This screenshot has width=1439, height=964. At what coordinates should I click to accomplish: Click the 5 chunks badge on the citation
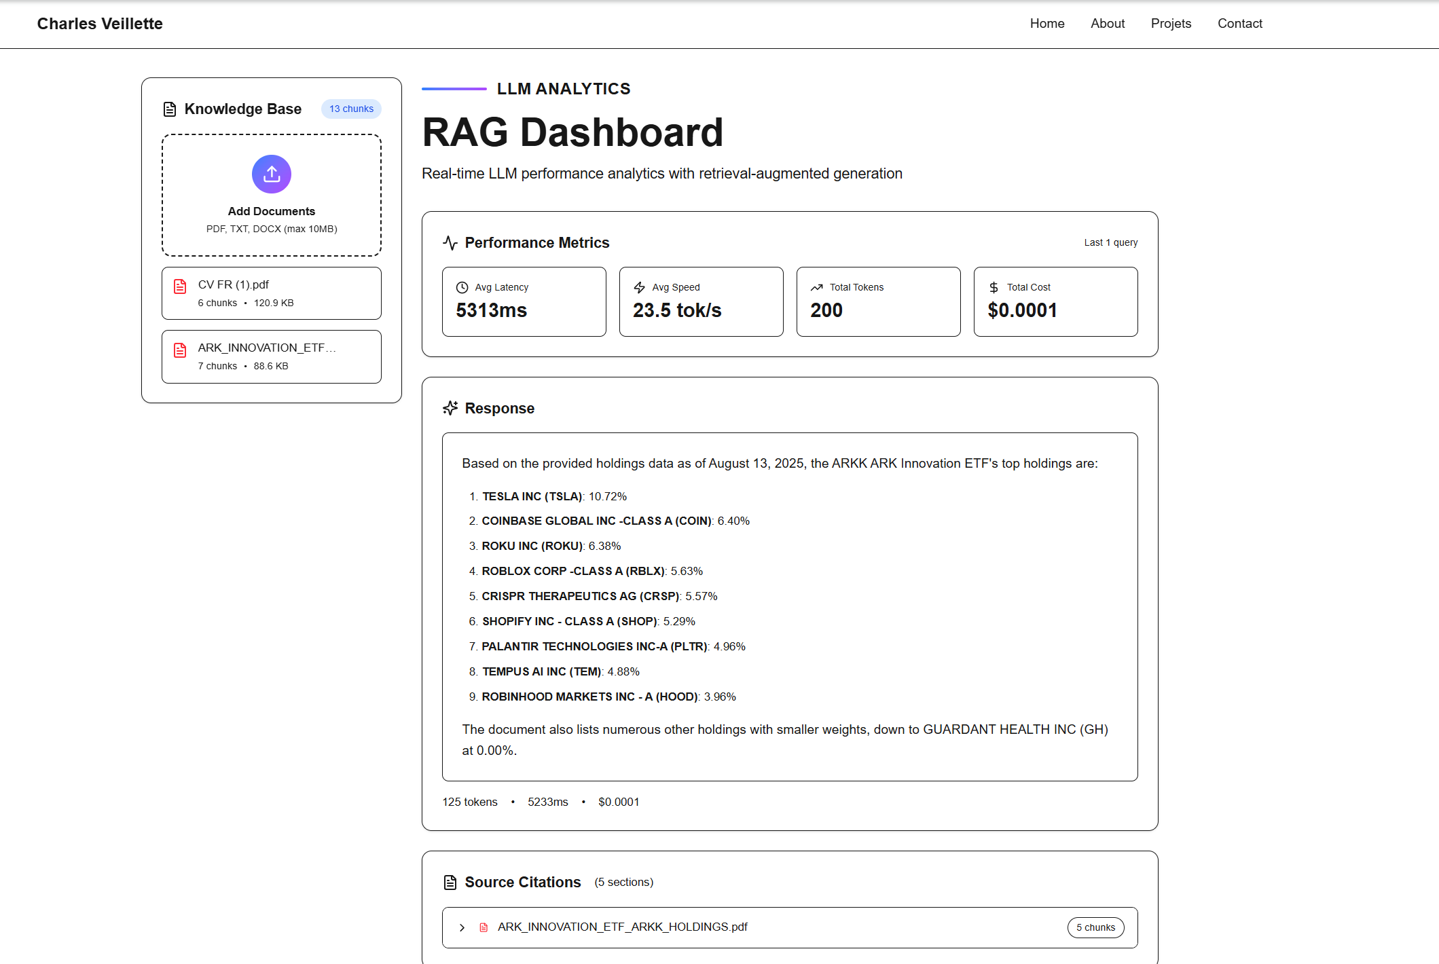click(x=1095, y=927)
